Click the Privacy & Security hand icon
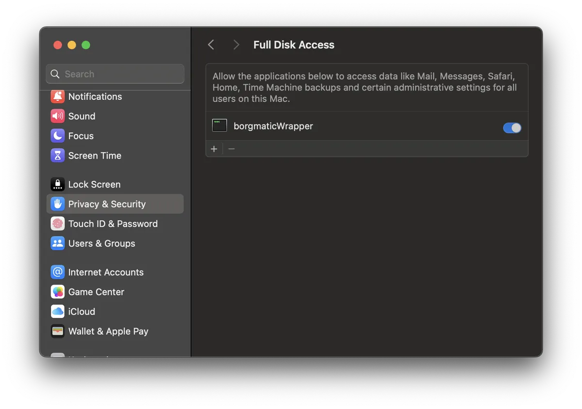Screen dimensions: 582x409 tap(58, 204)
